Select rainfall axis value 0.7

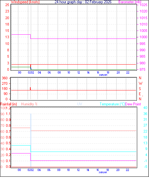point(8,132)
